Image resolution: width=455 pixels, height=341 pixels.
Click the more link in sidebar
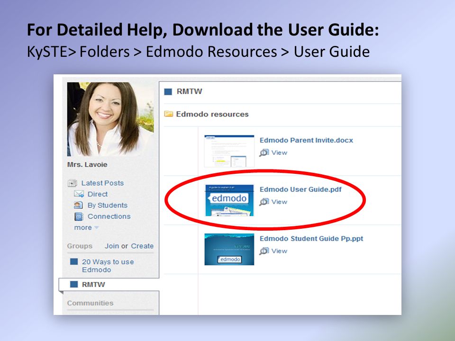tap(83, 228)
